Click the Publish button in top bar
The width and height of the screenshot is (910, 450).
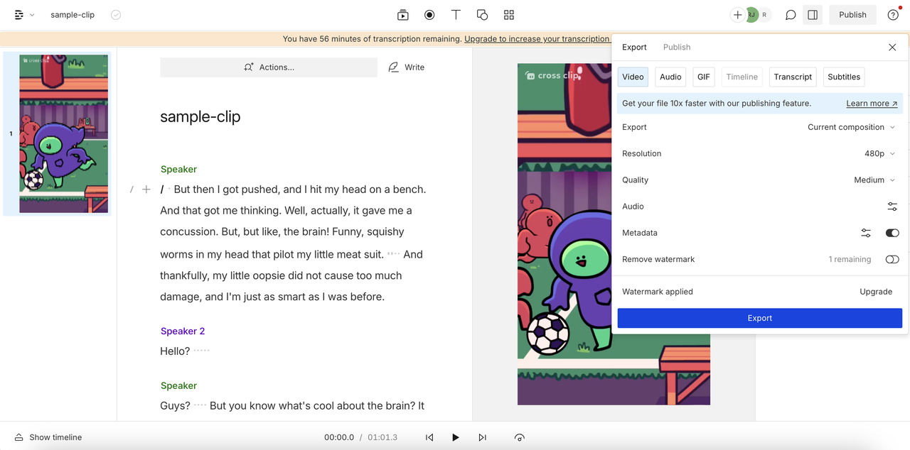point(852,15)
